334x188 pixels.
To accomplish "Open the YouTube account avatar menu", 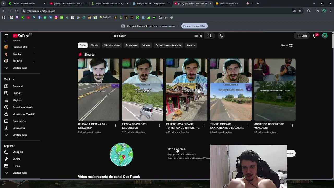I will coord(325,36).
